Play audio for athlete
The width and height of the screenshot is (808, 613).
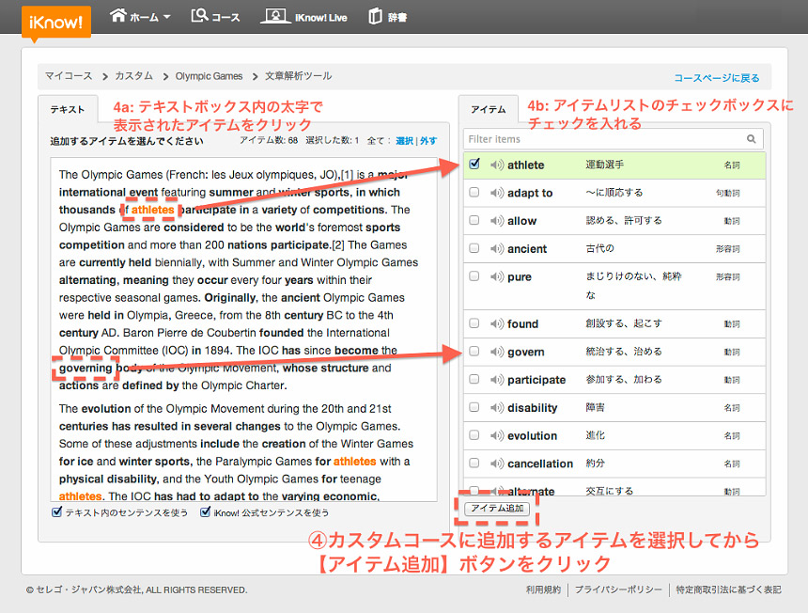tap(497, 165)
